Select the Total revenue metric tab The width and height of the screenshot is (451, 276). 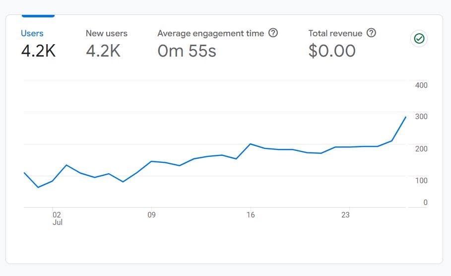click(342, 43)
